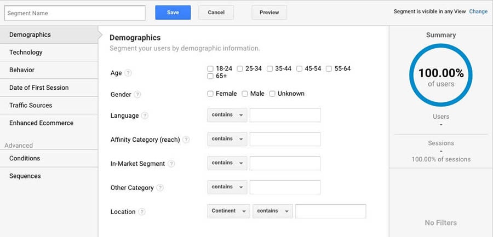Click the In-Market Segment help icon
This screenshot has height=237, width=493.
[x=171, y=164]
